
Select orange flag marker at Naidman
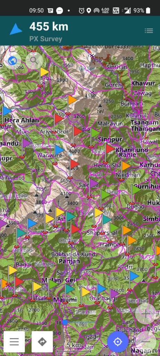point(125,171)
